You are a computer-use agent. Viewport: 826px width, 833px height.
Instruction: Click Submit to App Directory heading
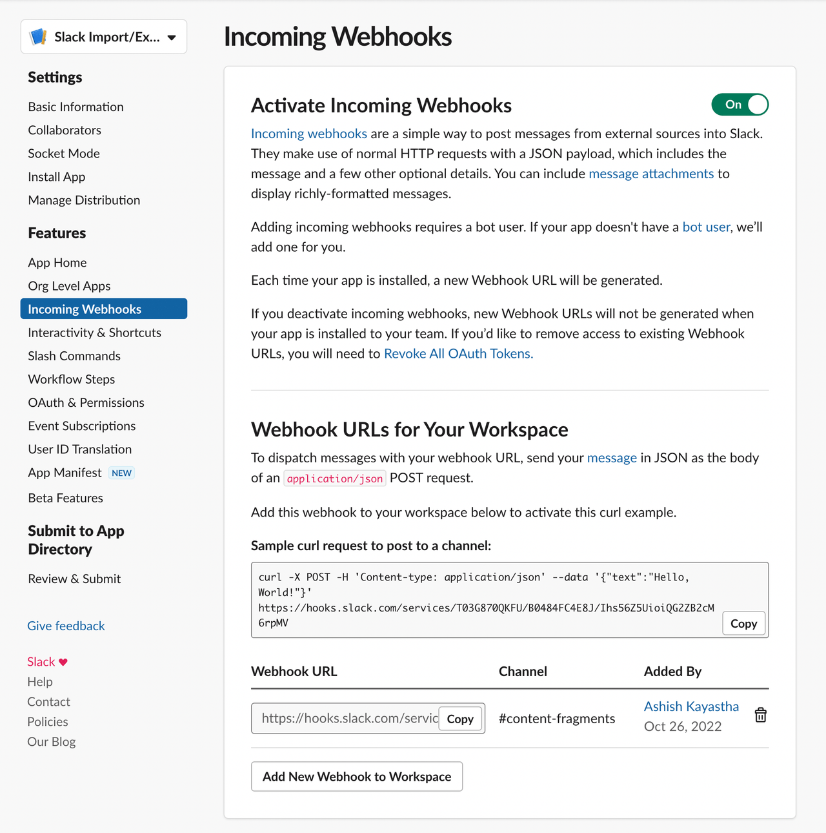click(76, 540)
